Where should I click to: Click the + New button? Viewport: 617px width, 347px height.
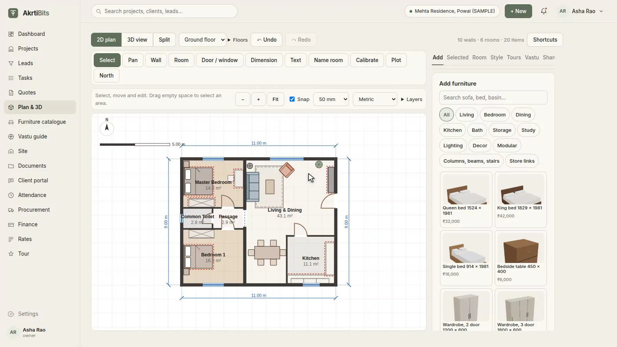click(x=518, y=11)
